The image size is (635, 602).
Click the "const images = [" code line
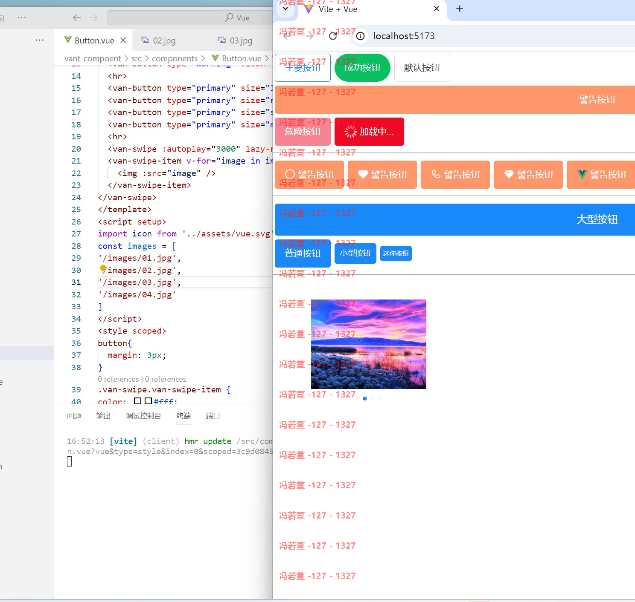click(137, 246)
